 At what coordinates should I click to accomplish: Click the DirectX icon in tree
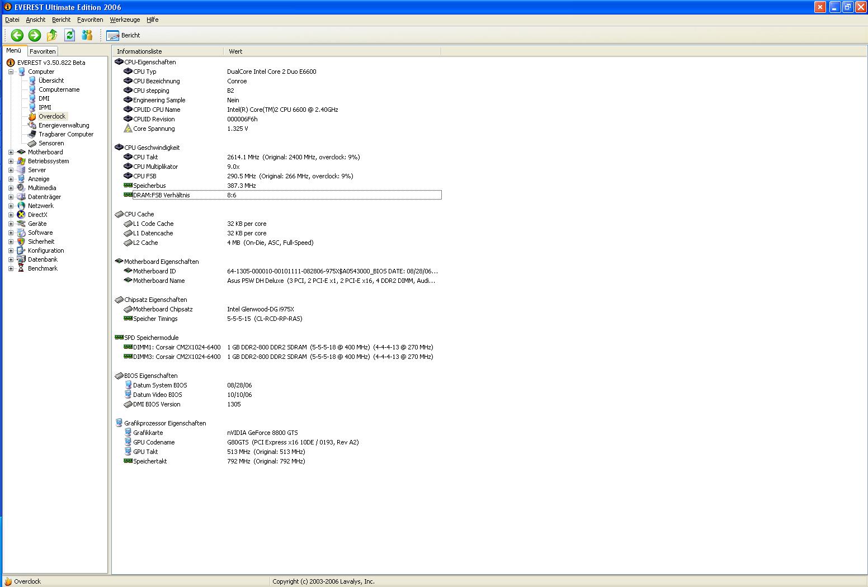(21, 215)
